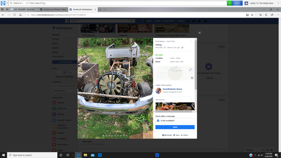Screen dimensions: 281x158
Task: Toggle 'Only show free listings' checkbox
Action: 54,77
